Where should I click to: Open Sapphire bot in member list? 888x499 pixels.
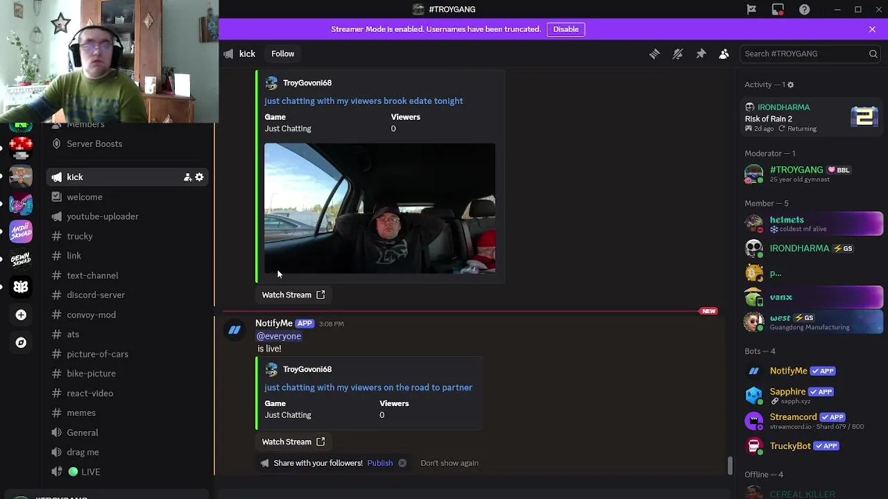click(x=812, y=395)
